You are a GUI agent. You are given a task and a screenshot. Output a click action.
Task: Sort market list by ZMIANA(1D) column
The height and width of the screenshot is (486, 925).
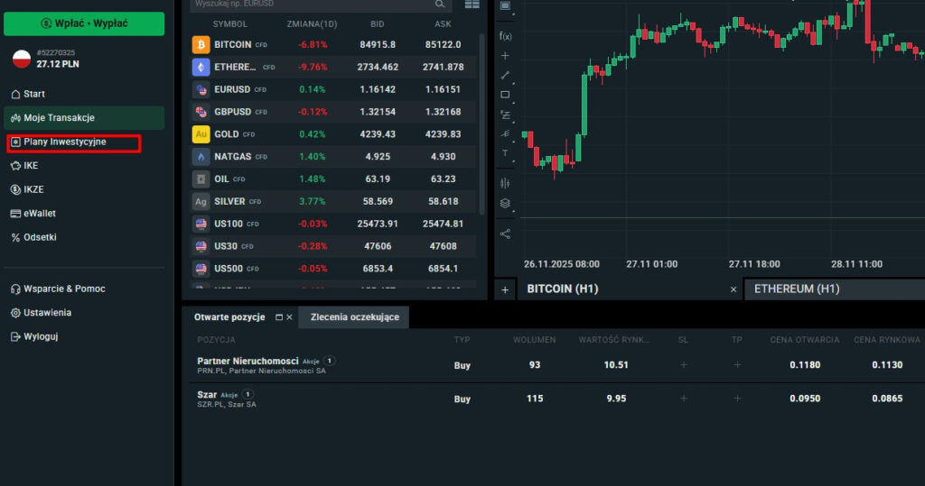coord(307,23)
